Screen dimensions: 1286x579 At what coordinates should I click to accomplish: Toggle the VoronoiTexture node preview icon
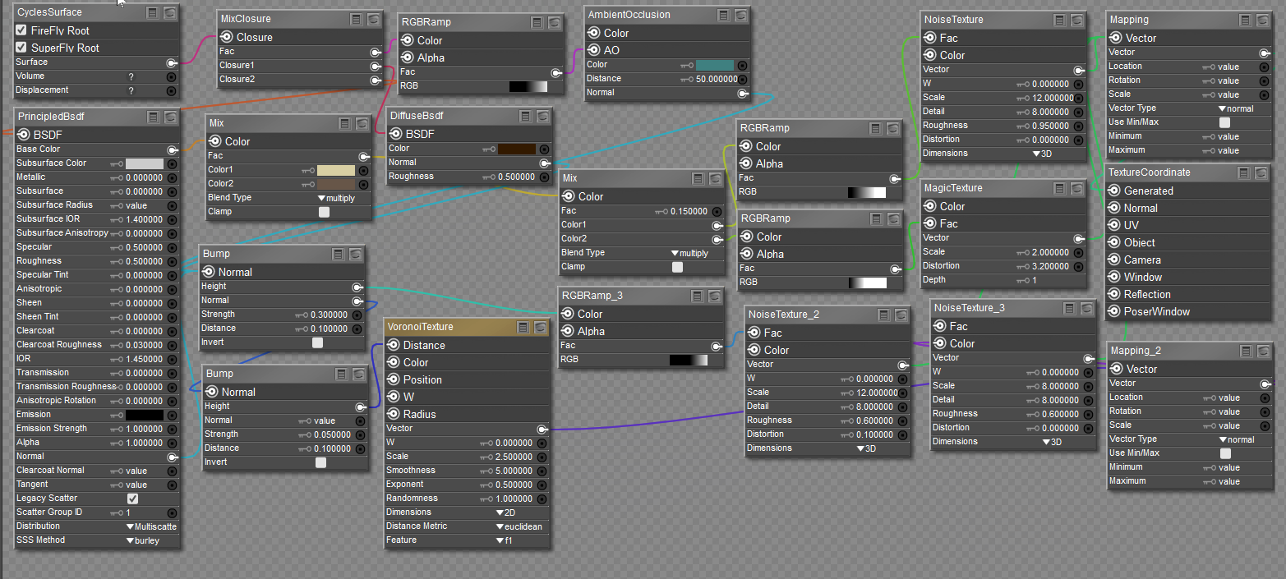pos(540,327)
